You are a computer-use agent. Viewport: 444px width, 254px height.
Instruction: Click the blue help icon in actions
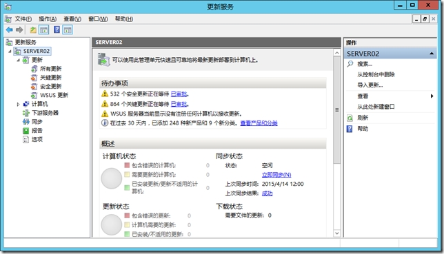pyautogui.click(x=350, y=129)
